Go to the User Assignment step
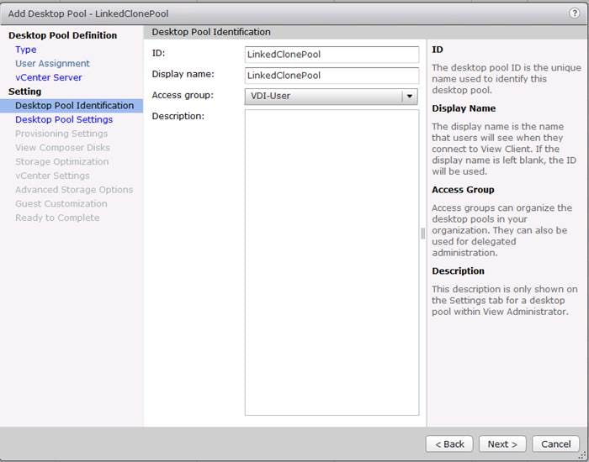Screen dimensions: 589x462 point(52,63)
